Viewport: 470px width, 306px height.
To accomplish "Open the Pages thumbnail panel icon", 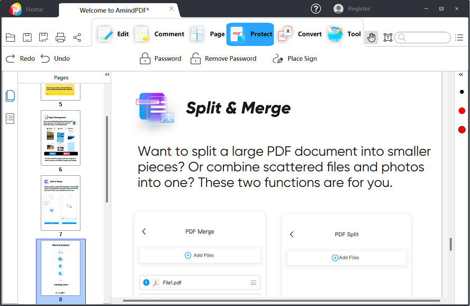I will coord(10,96).
